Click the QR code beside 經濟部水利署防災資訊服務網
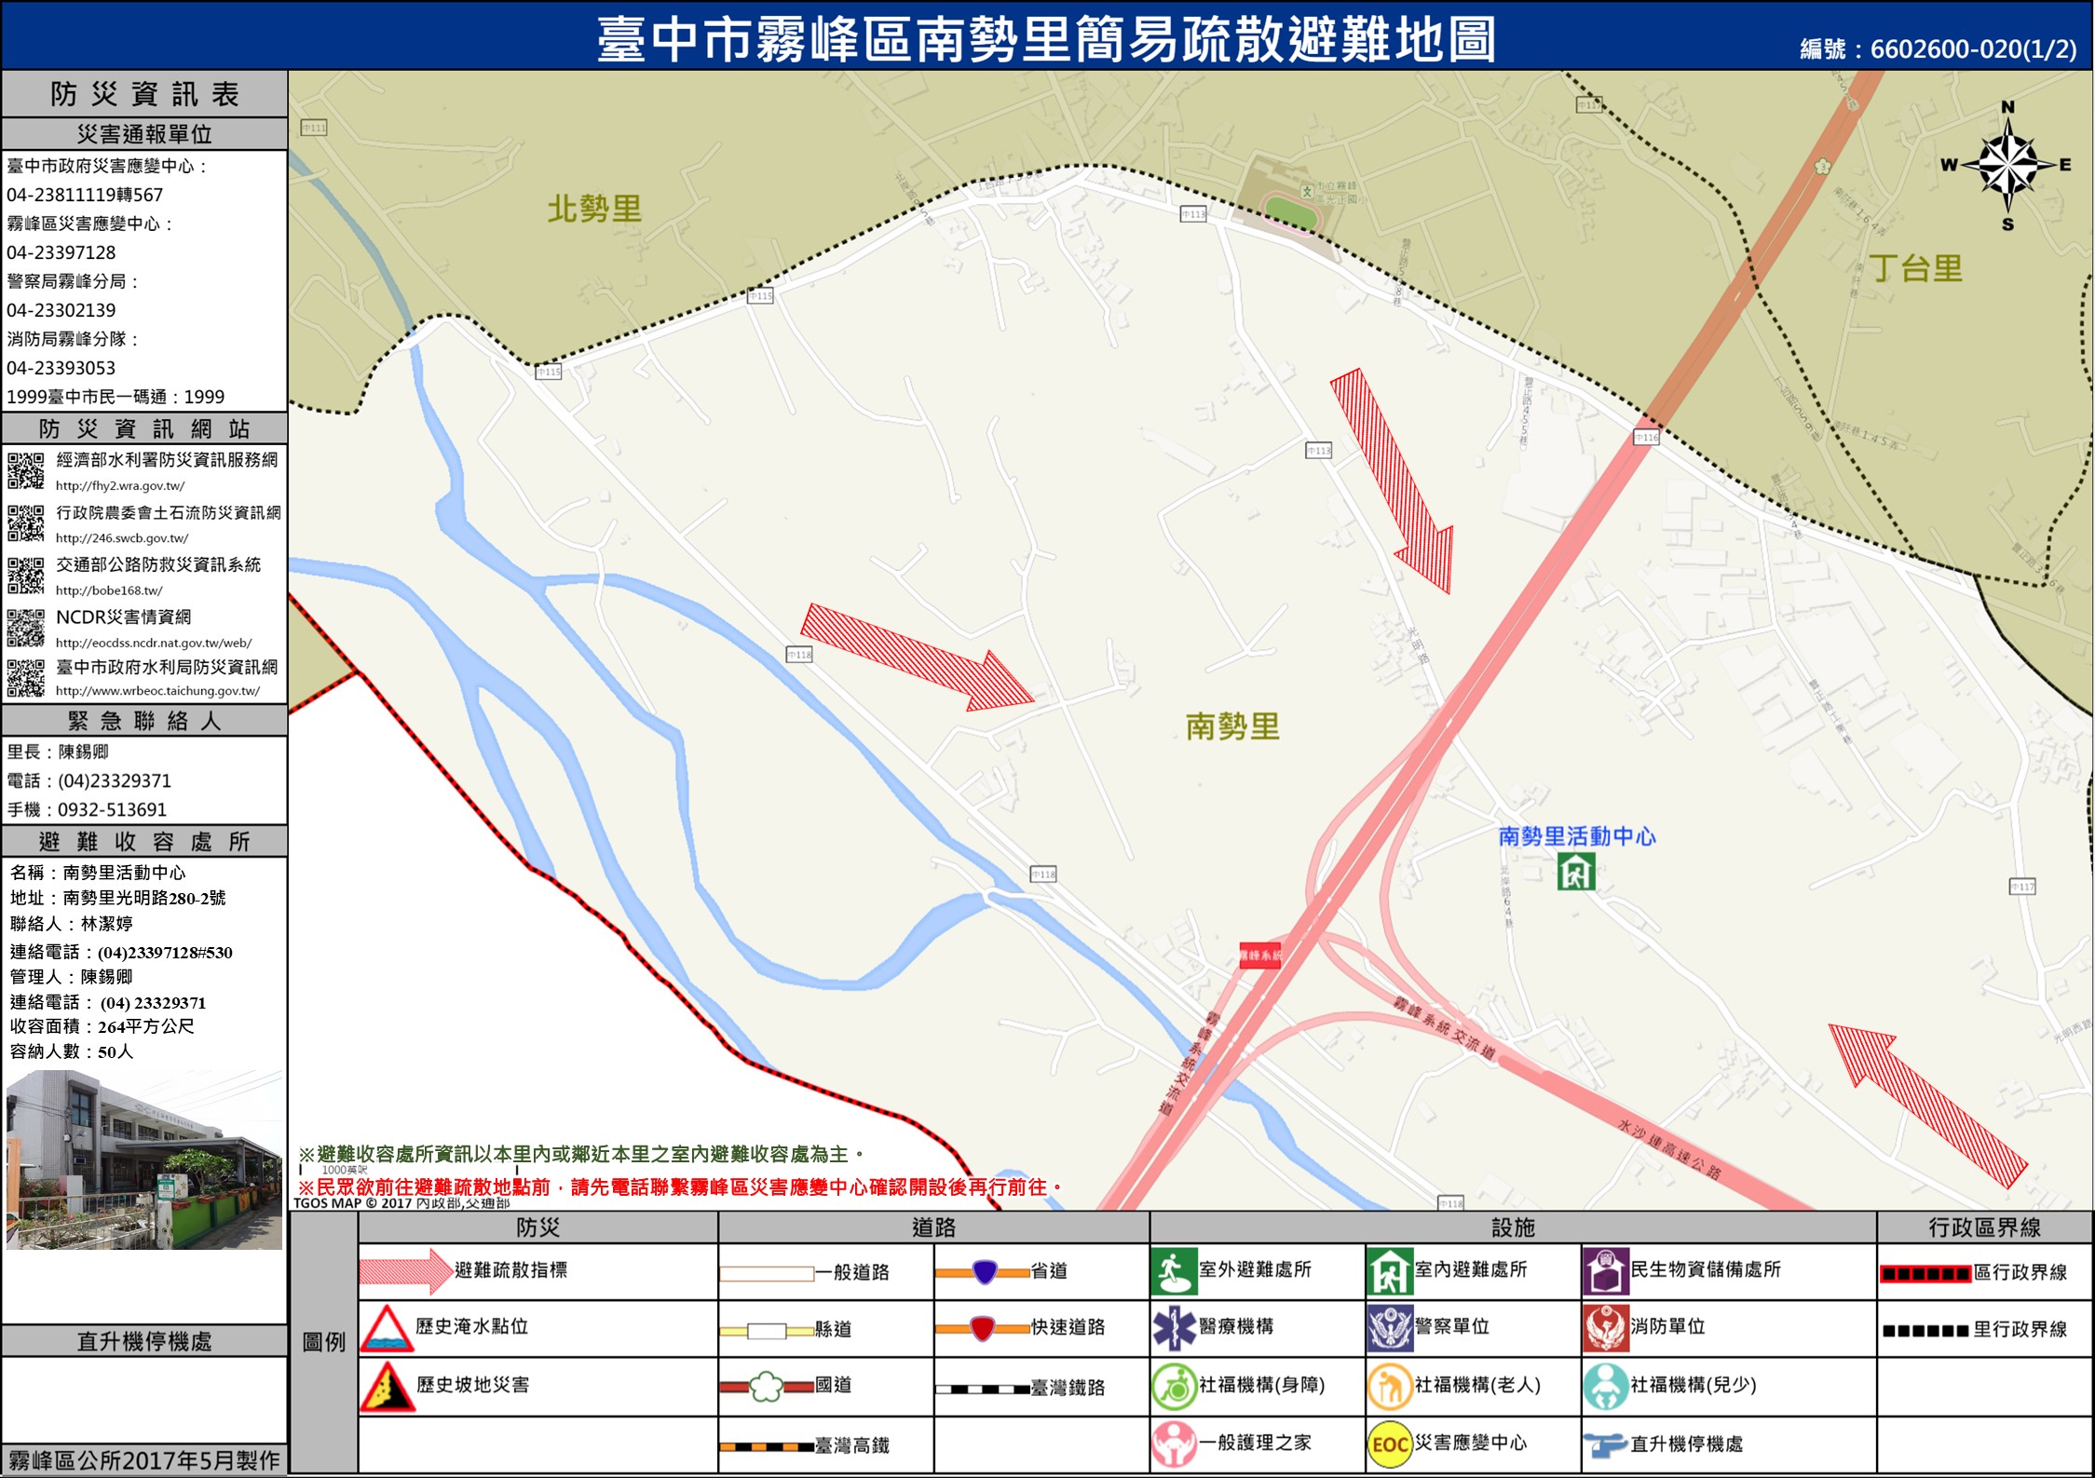This screenshot has width=2095, height=1478. coord(26,470)
